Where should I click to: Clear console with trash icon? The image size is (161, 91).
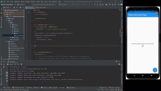pos(7,81)
